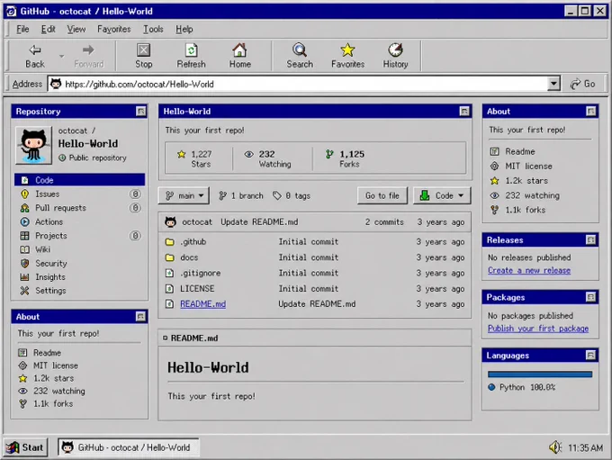
Task: Click the octocat avatar thumbnail
Action: [33, 145]
